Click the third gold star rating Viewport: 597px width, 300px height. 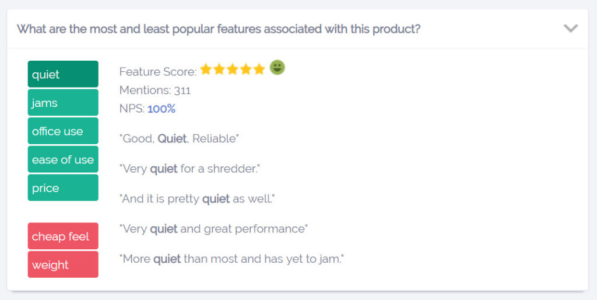pyautogui.click(x=232, y=69)
